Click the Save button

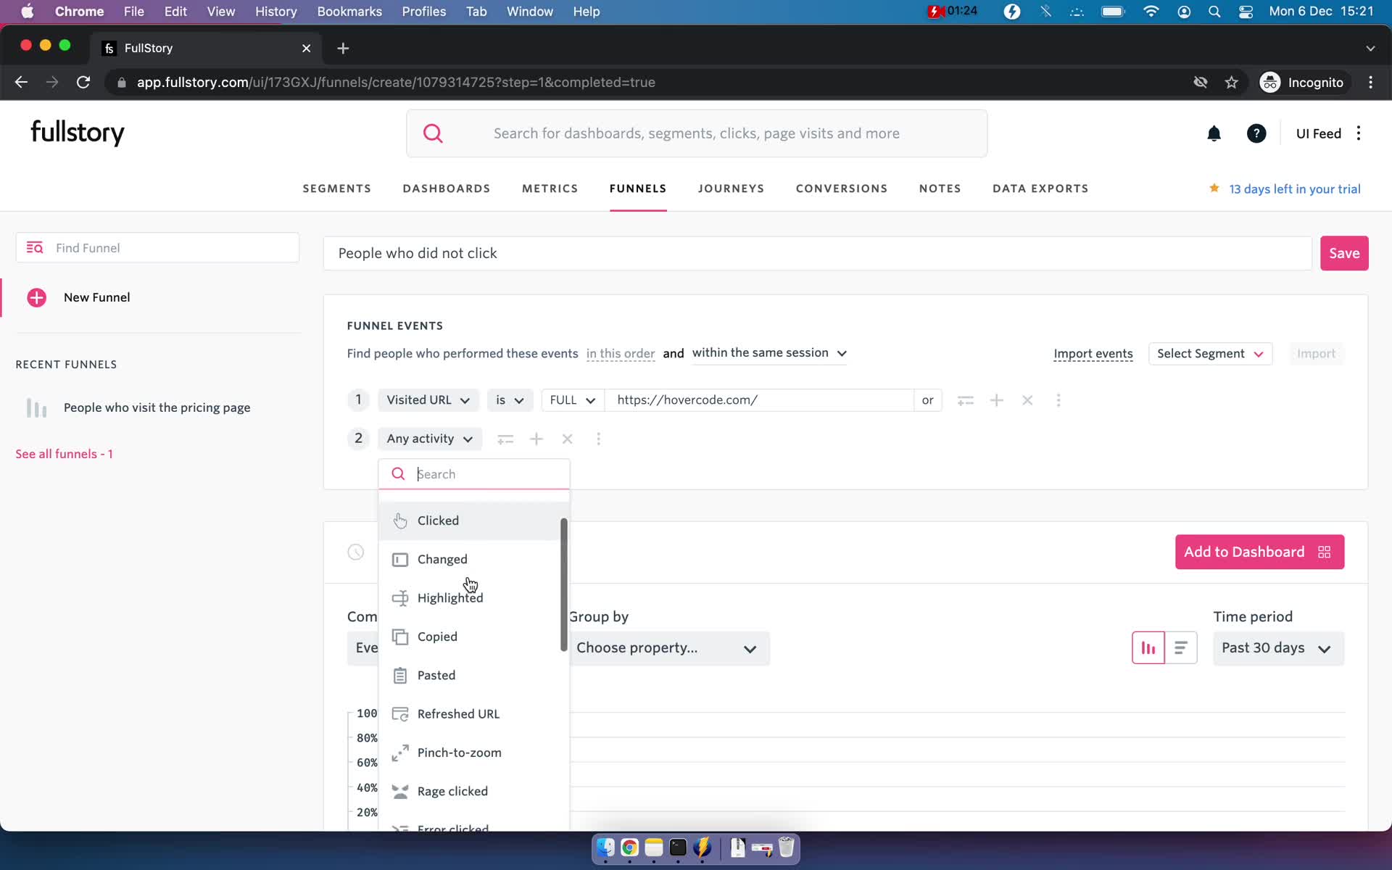point(1344,252)
